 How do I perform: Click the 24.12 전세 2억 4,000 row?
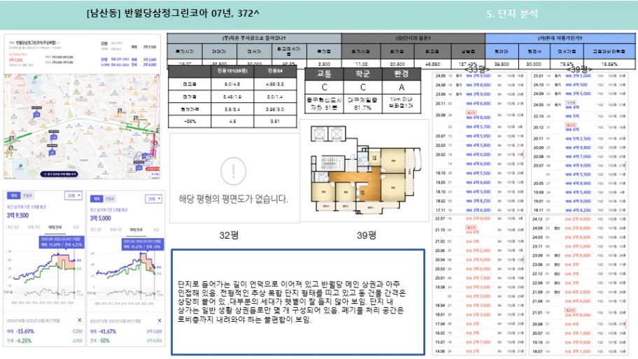point(580,219)
